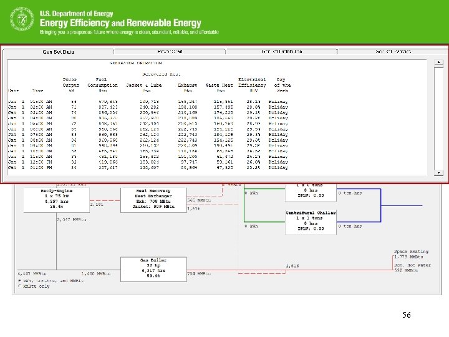This screenshot has width=449, height=337.
Task: Select the 'kWh, ton-hrs, and MMBtu' radio button
Action: [19, 281]
